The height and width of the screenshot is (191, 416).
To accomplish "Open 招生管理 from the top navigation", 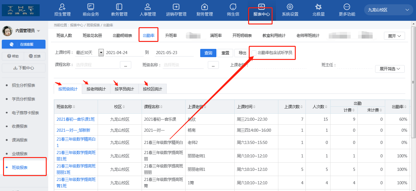I will [62, 10].
